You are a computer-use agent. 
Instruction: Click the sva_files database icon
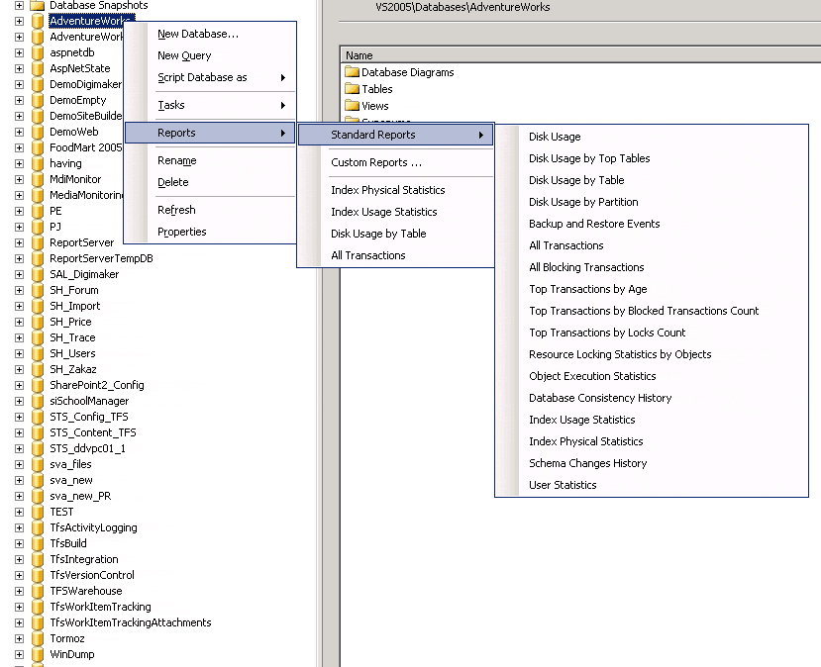point(38,464)
